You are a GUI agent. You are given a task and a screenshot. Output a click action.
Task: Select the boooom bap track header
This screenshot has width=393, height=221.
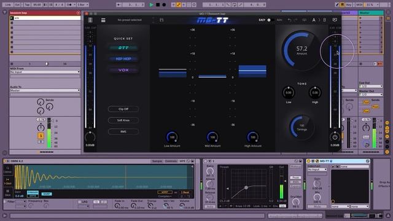point(45,13)
